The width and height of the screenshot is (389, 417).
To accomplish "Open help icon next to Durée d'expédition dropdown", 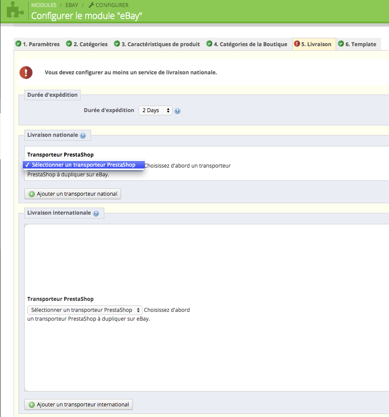I will tap(177, 111).
